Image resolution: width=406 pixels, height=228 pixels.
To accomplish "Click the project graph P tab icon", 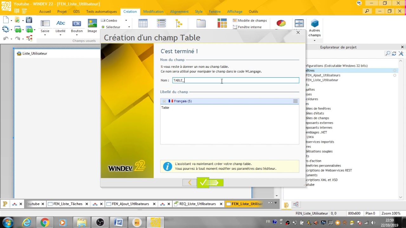I will (5, 204).
